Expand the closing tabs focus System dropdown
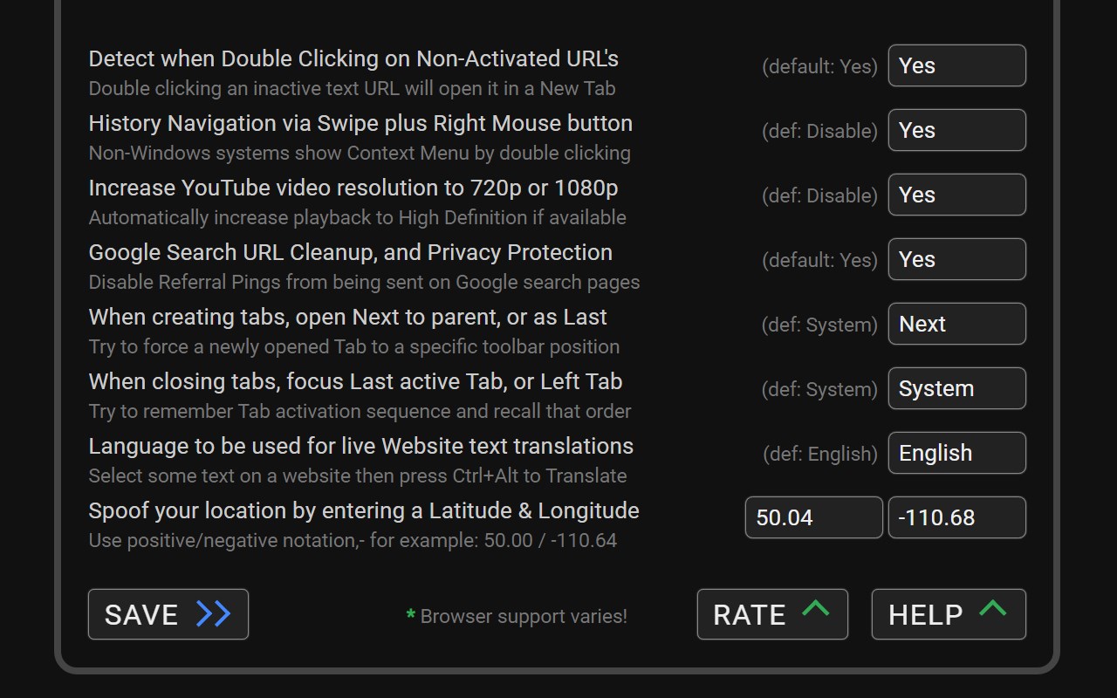 click(x=957, y=388)
